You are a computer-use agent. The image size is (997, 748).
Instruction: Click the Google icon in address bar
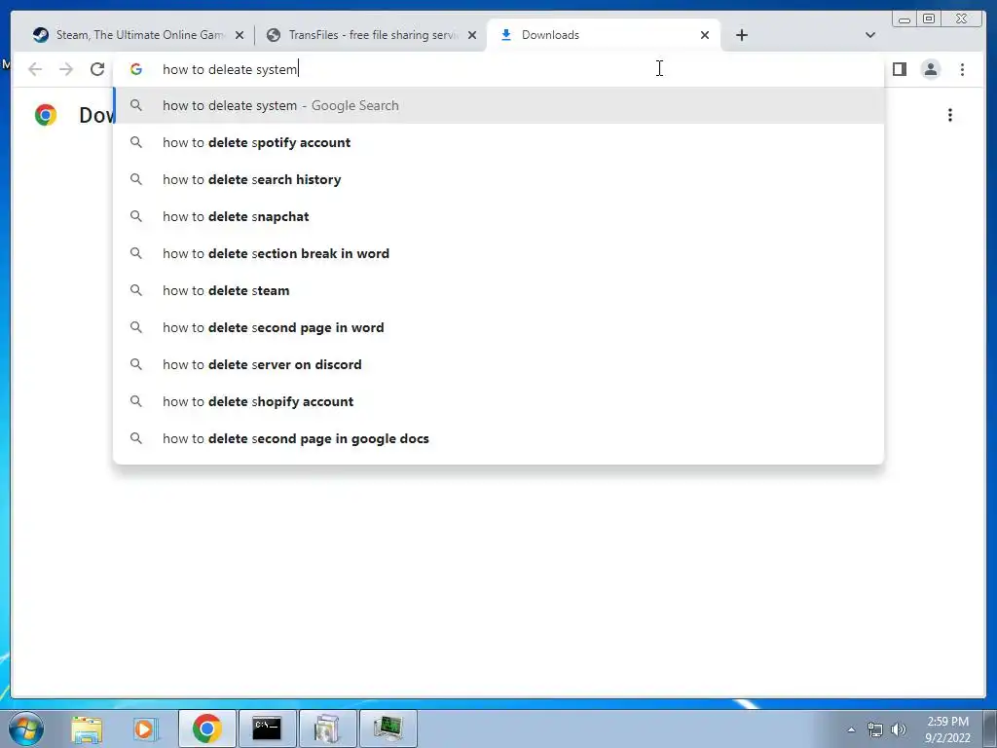coord(136,69)
